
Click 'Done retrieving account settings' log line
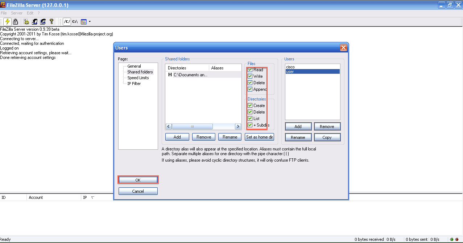click(x=28, y=57)
